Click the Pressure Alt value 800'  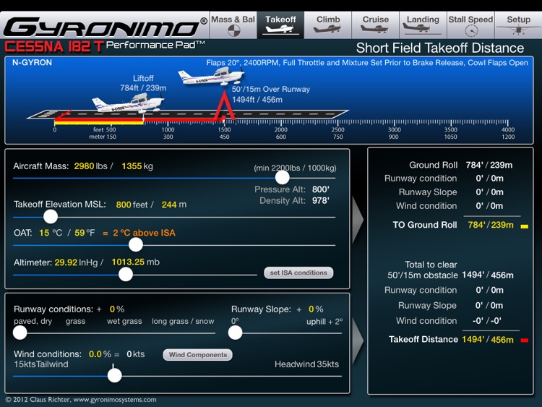[320, 189]
